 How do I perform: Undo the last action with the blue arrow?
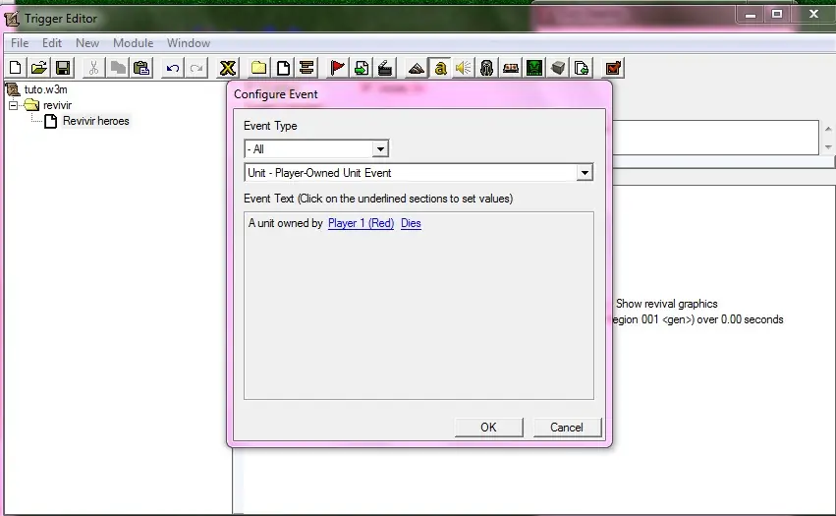coord(173,68)
